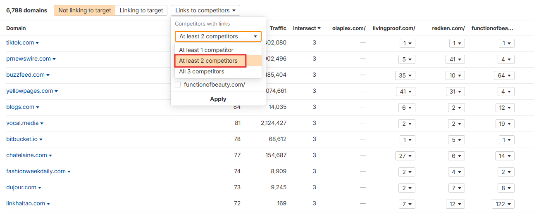This screenshot has height=214, width=534.
Task: Click the '6,788 domains' count text
Action: 26,10
